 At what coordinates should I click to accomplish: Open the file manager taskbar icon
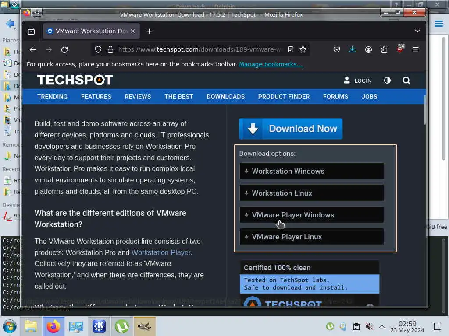[x=31, y=326]
